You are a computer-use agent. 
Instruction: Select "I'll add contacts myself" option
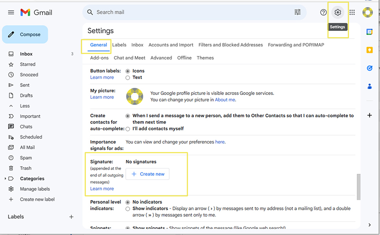[128, 129]
